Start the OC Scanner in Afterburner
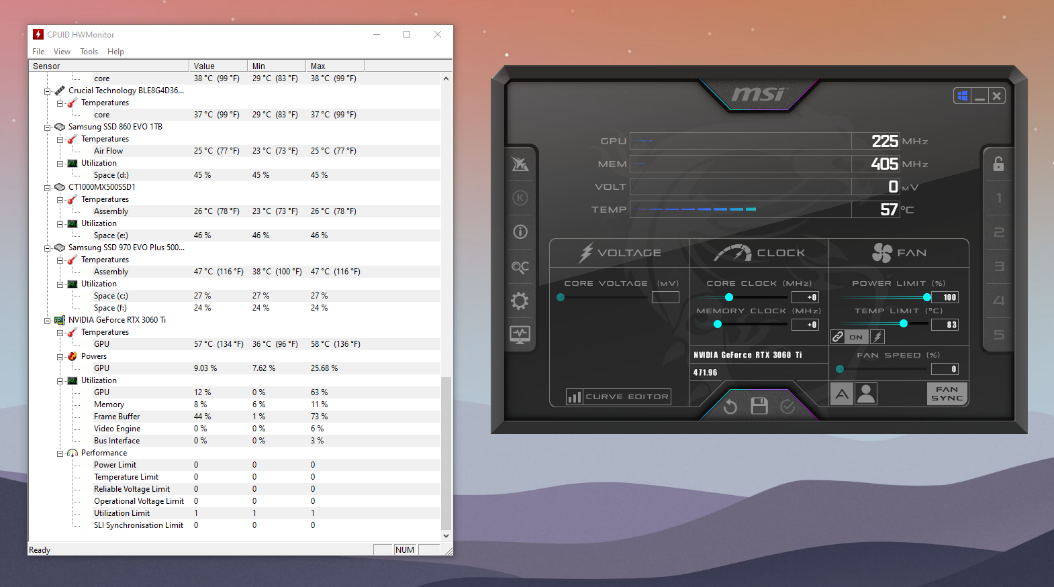Image resolution: width=1054 pixels, height=587 pixels. [x=520, y=267]
